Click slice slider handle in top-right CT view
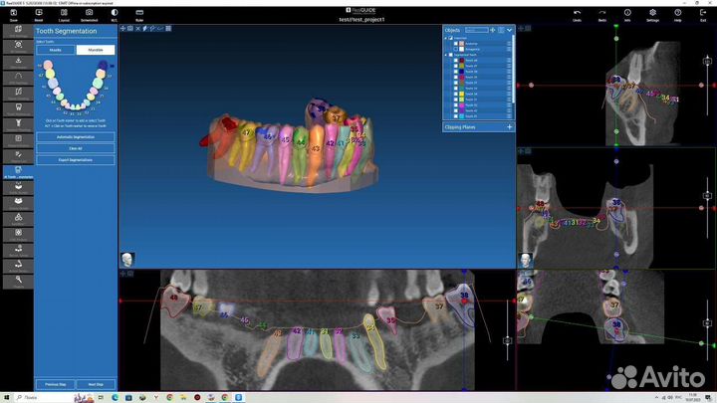Viewport: 717px width, 403px height. (707, 61)
